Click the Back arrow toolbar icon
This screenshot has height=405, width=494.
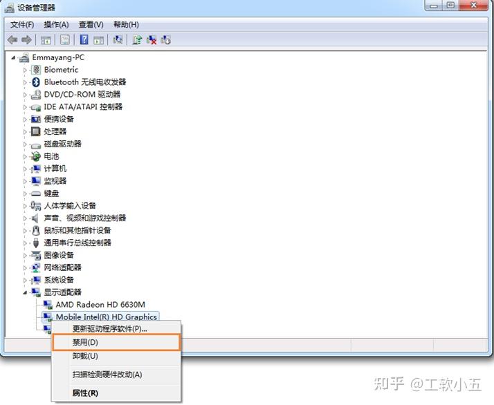(12, 40)
